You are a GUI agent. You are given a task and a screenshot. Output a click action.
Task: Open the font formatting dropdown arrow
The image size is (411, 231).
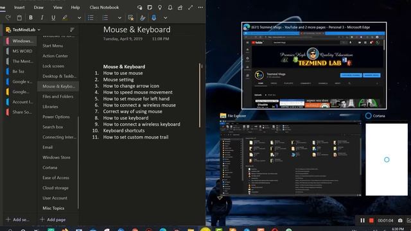[79, 18]
